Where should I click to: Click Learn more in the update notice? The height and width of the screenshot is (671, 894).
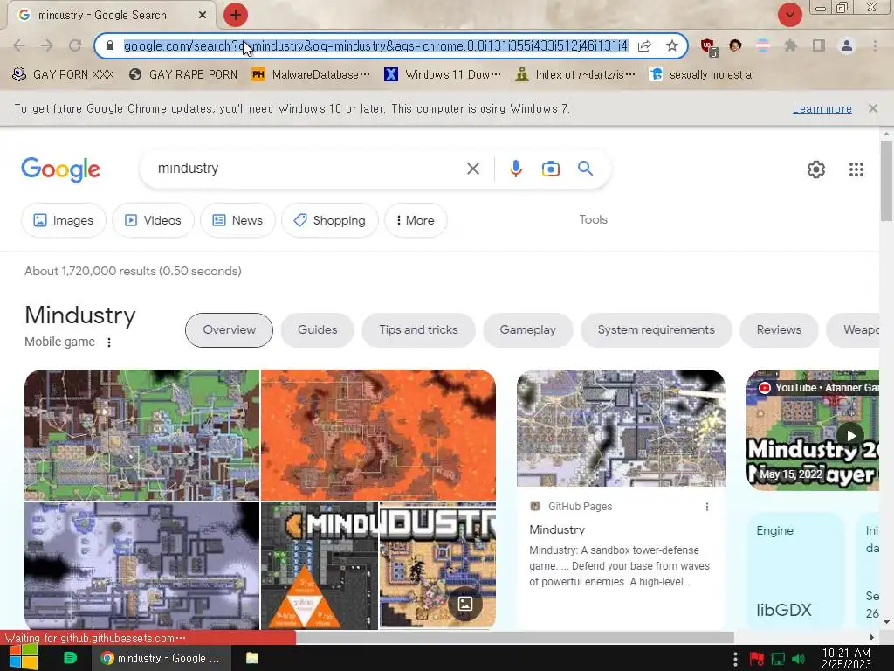[x=822, y=108]
